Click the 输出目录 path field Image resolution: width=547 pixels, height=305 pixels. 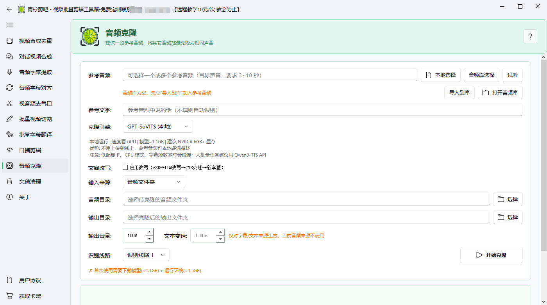[306, 217]
